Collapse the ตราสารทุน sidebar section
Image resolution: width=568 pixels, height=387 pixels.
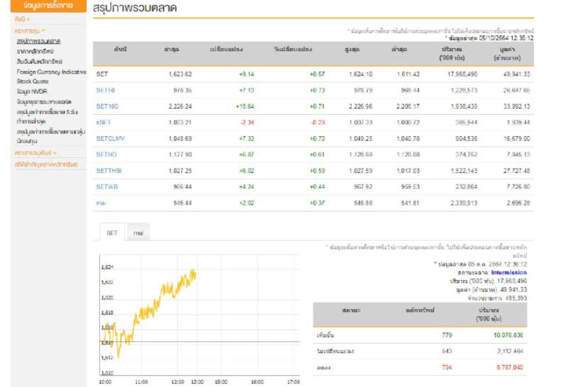click(31, 30)
